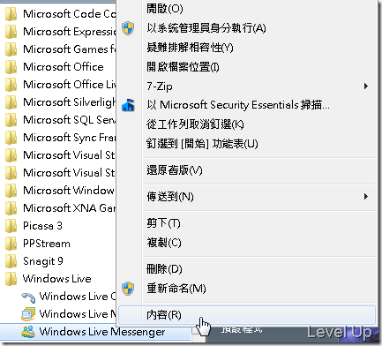The image size is (382, 346).
Task: Select 釘選到 [開始] 功能表(U) entry
Action: tap(247, 144)
